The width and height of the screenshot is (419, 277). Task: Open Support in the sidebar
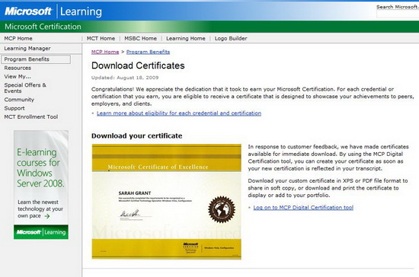point(14,108)
